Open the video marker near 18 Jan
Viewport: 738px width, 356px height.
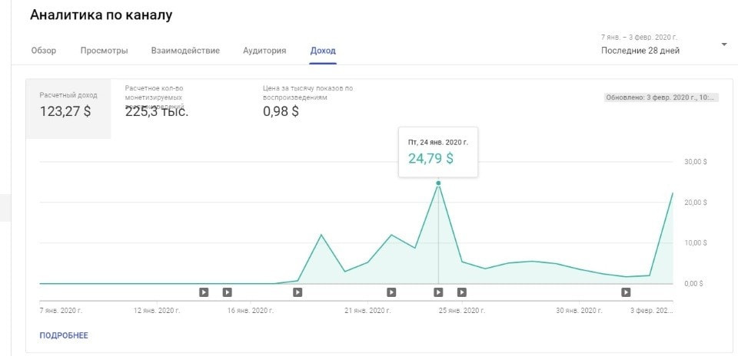(x=298, y=292)
